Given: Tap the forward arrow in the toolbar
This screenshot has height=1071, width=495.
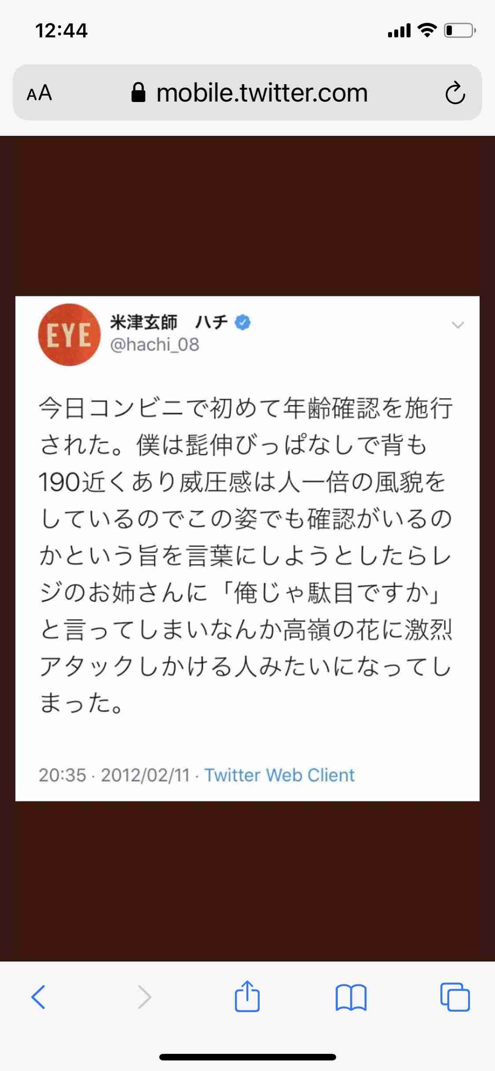Looking at the screenshot, I should point(144,997).
